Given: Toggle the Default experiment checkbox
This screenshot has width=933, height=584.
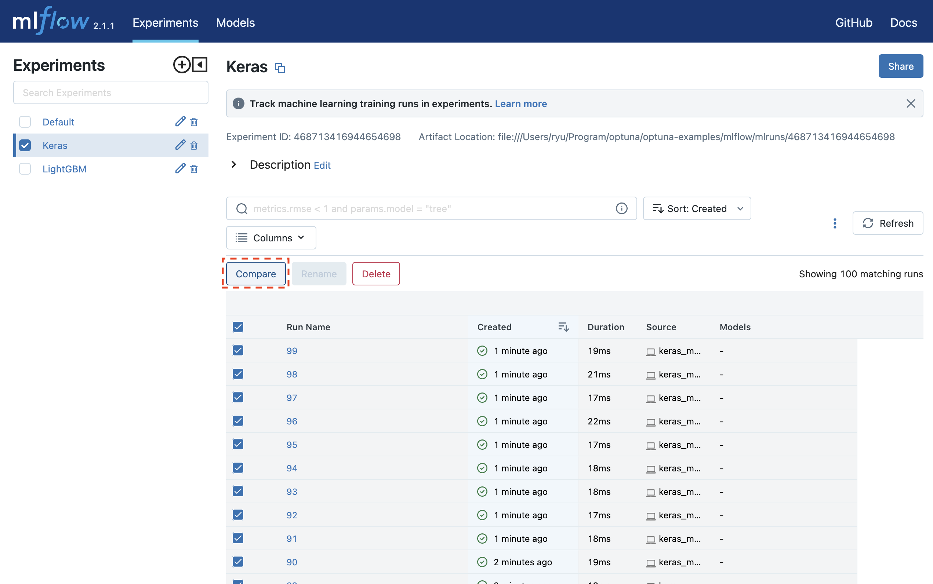Looking at the screenshot, I should point(25,122).
